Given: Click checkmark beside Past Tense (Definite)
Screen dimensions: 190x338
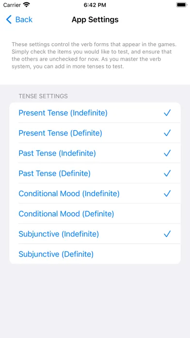Looking at the screenshot, I should (x=167, y=173).
